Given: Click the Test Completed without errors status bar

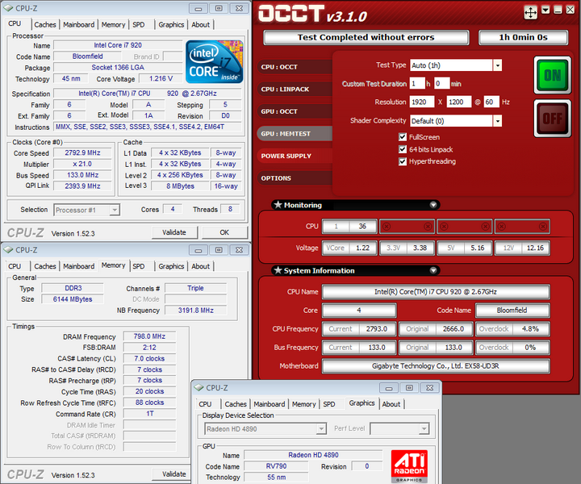Looking at the screenshot, I should pos(366,37).
